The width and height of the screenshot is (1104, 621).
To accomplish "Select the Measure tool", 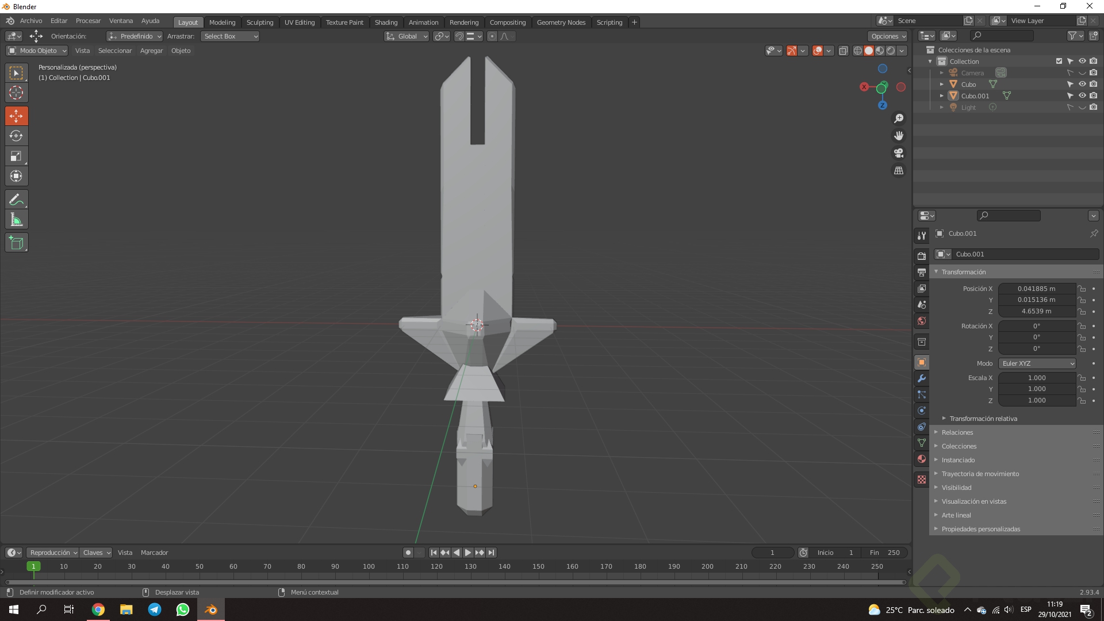I will (x=16, y=220).
